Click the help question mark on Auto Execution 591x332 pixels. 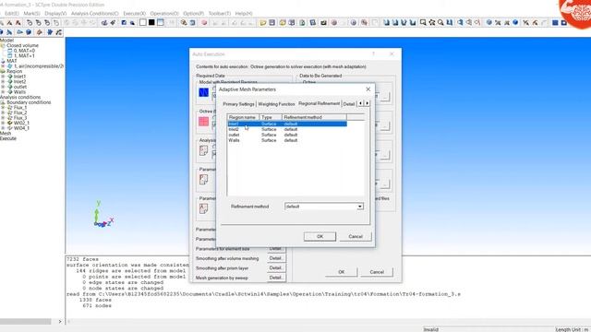click(373, 54)
